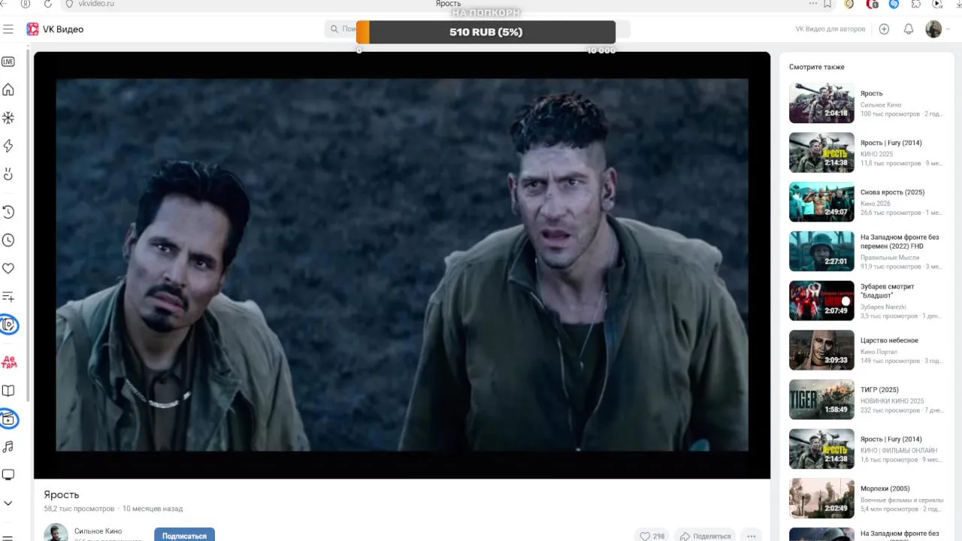The width and height of the screenshot is (962, 541).
Task: Open 'Ярость | Fury (2014)' by КИНО 2025
Action: pos(821,153)
